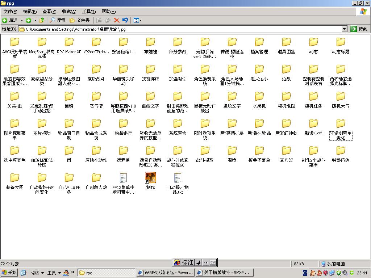Screen dimensions: 371x278
Task: Select the 战斗提取 folder icon
Action: [x=205, y=151]
